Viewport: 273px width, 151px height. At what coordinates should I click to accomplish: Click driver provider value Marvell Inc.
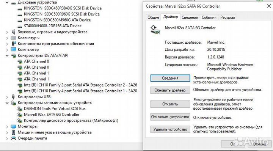216,42
